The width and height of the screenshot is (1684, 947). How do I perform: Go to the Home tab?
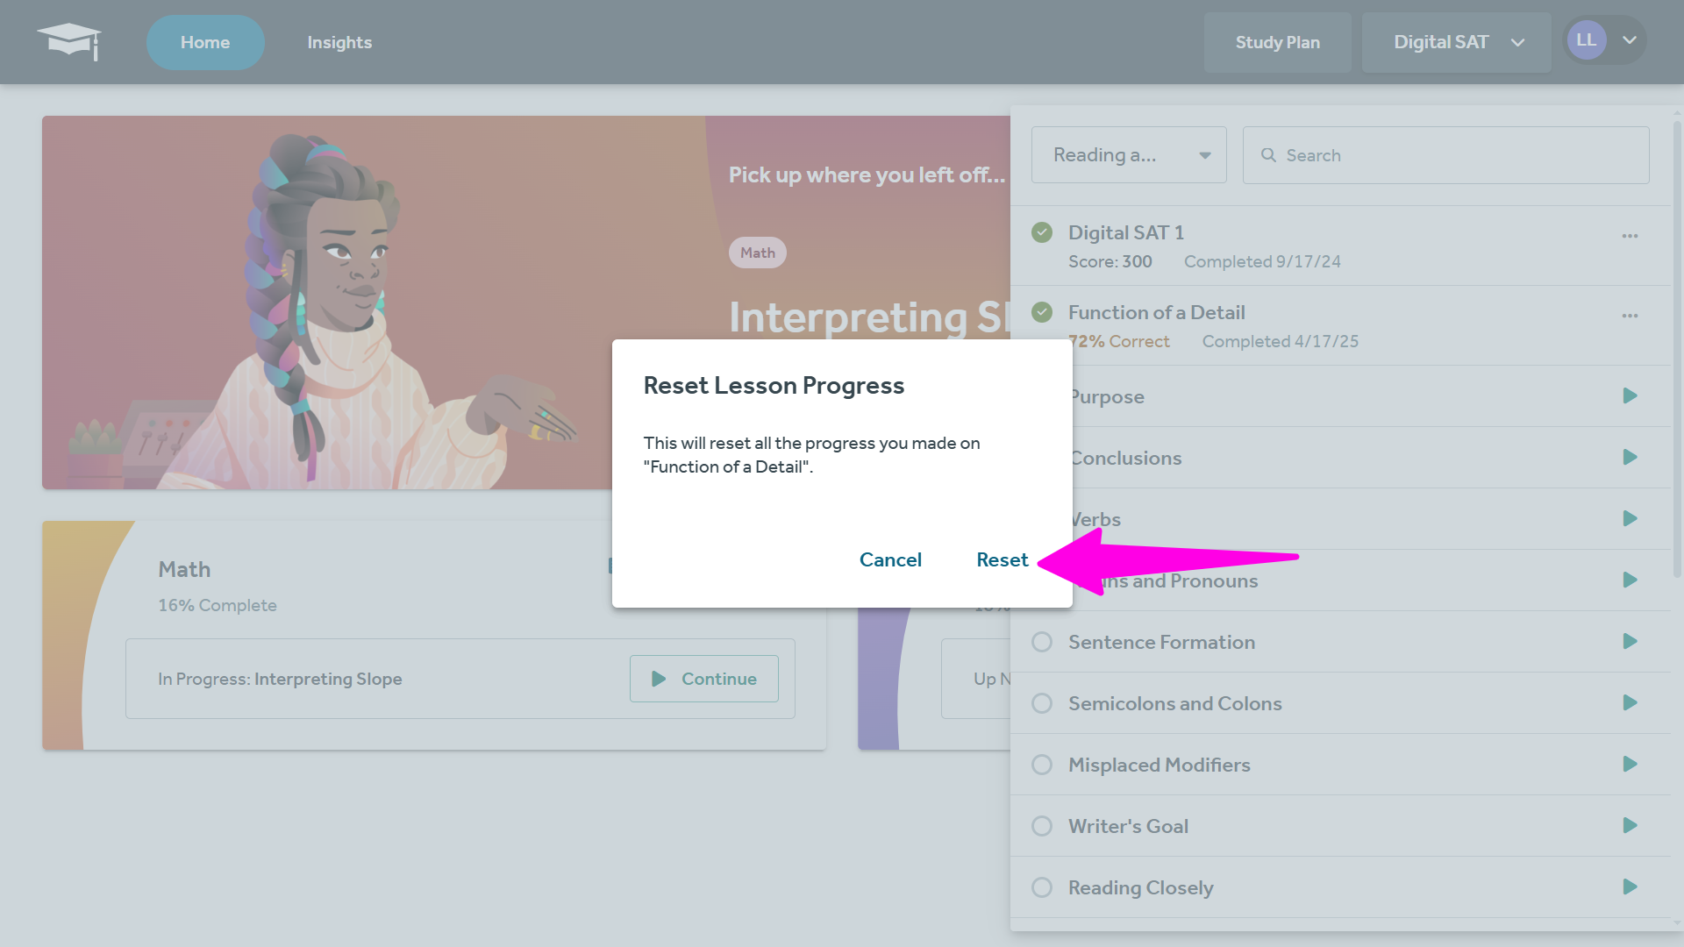[x=205, y=42]
